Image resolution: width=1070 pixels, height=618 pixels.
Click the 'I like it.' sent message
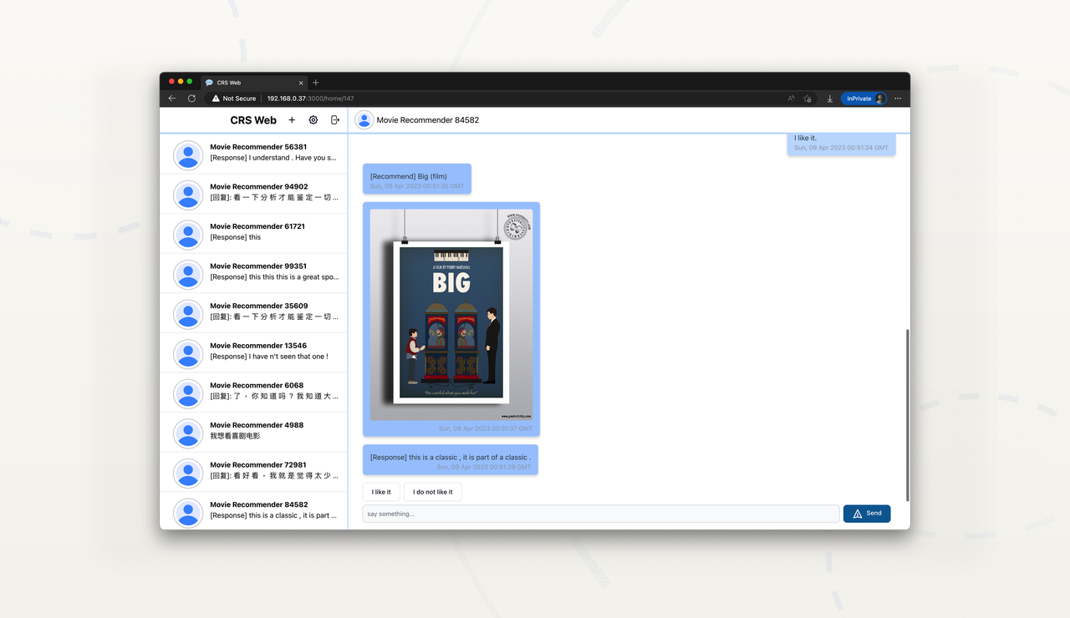(x=841, y=143)
